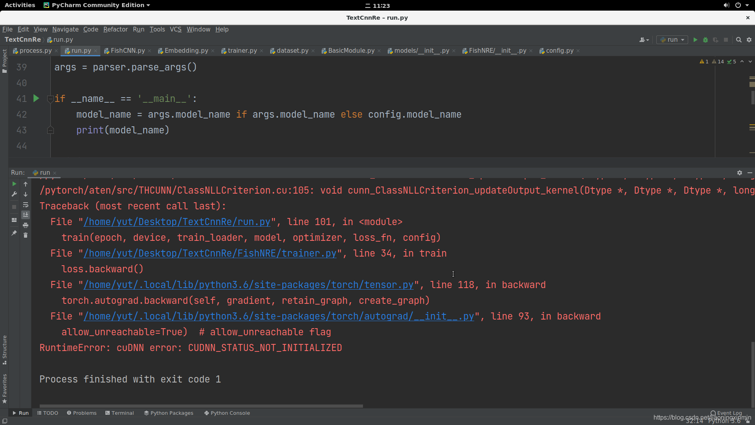Go to the previous highlighted error arrow
Viewport: 755px width, 425px height.
742,61
